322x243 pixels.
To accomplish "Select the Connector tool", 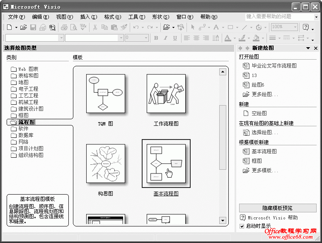I will tap(202, 27).
